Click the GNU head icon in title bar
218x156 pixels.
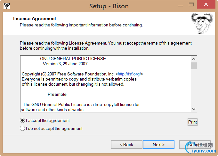click(x=7, y=6)
